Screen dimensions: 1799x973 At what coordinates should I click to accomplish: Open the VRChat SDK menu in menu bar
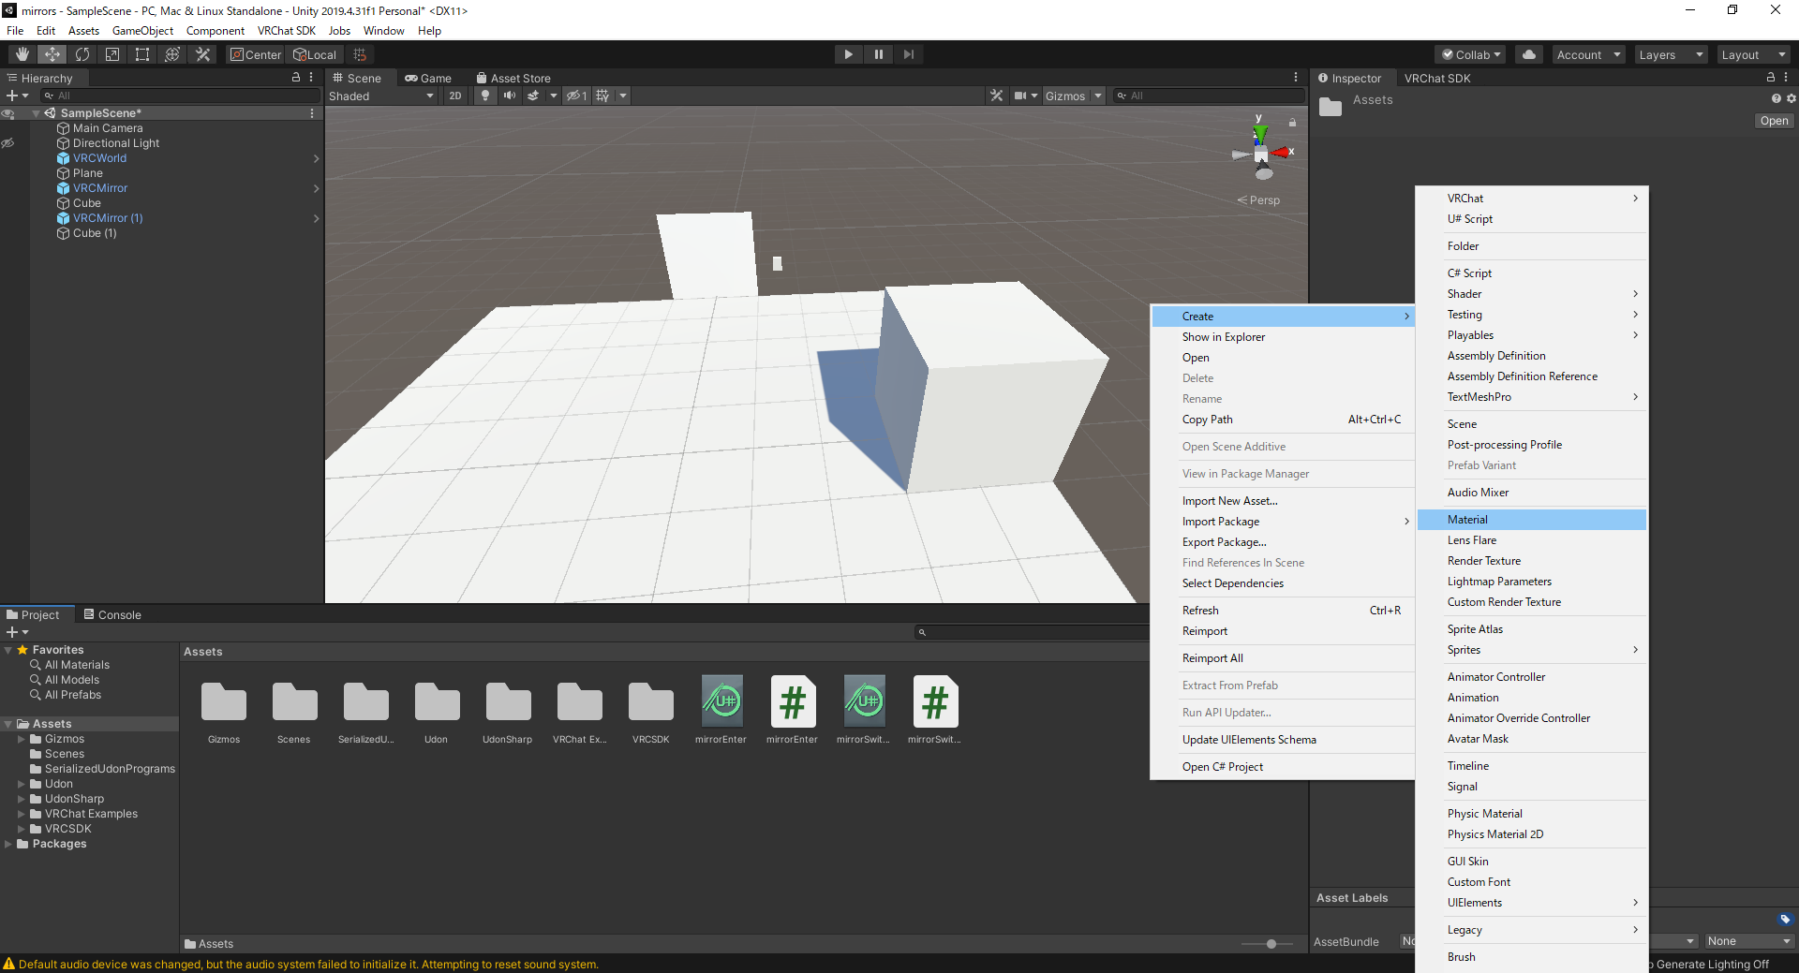point(287,31)
